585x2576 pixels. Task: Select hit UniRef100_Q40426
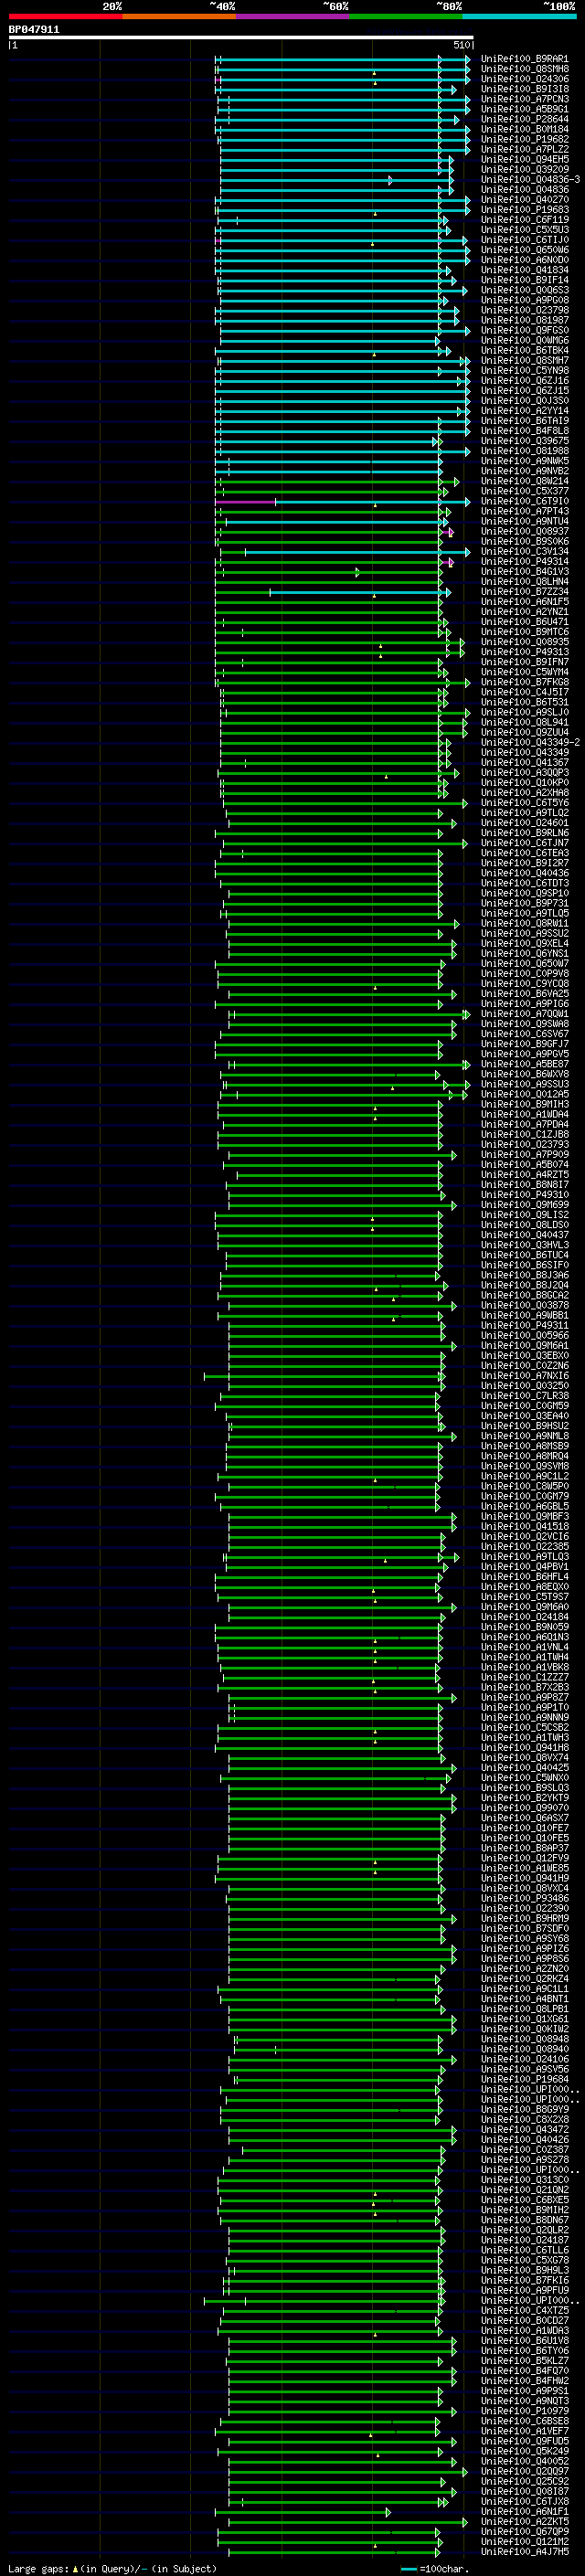(x=524, y=2139)
